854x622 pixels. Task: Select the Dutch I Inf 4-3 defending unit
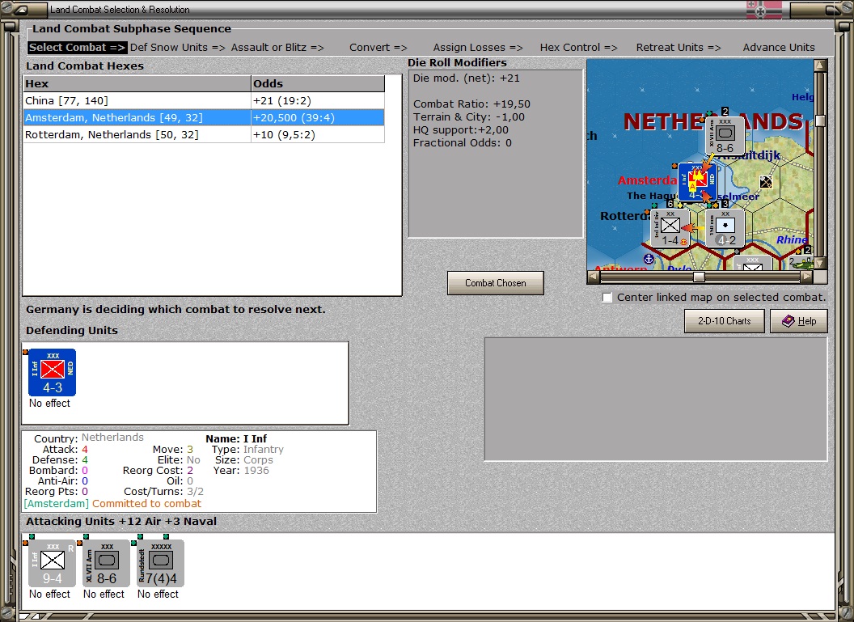pos(53,373)
